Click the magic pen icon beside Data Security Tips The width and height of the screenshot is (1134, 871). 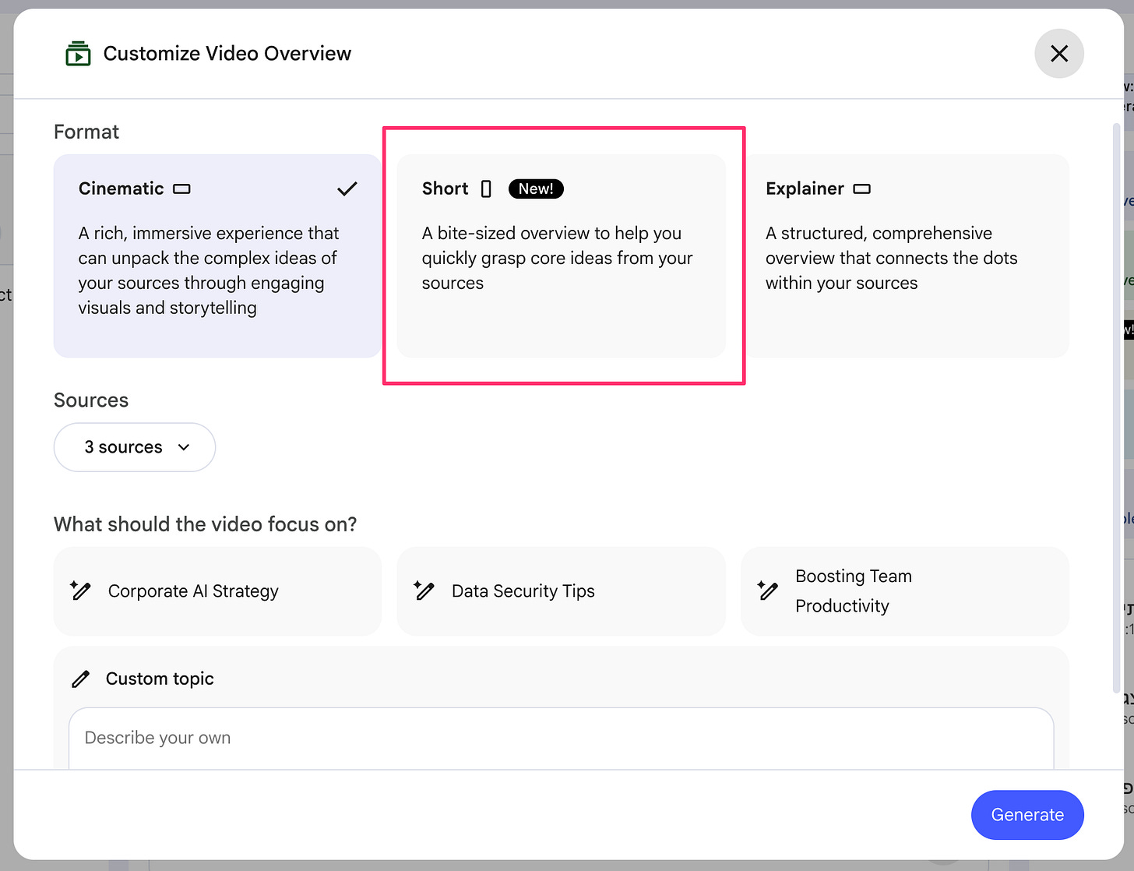[x=424, y=591]
